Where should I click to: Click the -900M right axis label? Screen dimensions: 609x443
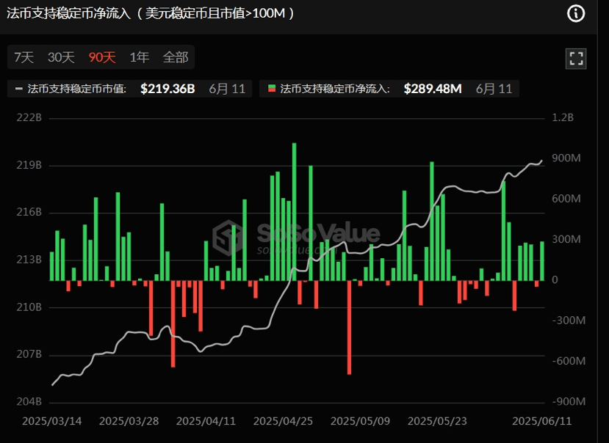[569, 401]
